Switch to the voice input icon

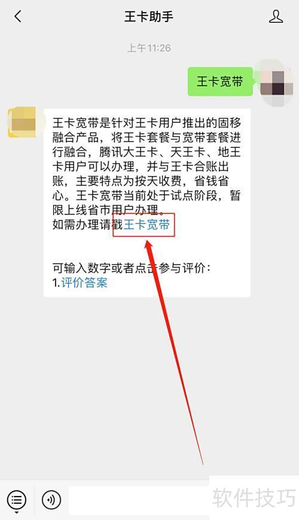[x=51, y=500]
